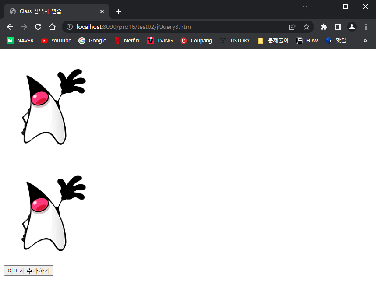Open the Netflix bookmark
Viewport: 376px width, 288px height.
(x=127, y=41)
